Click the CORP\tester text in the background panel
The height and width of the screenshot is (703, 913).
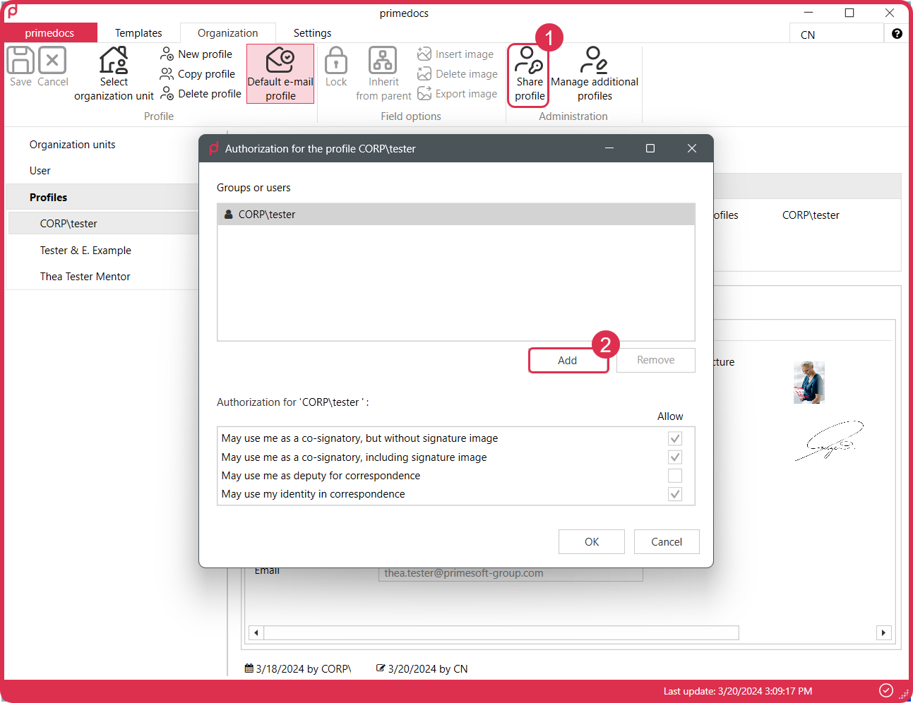point(811,215)
